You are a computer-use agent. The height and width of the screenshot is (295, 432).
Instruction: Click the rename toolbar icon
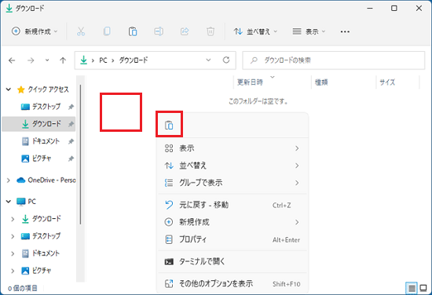pos(159,31)
